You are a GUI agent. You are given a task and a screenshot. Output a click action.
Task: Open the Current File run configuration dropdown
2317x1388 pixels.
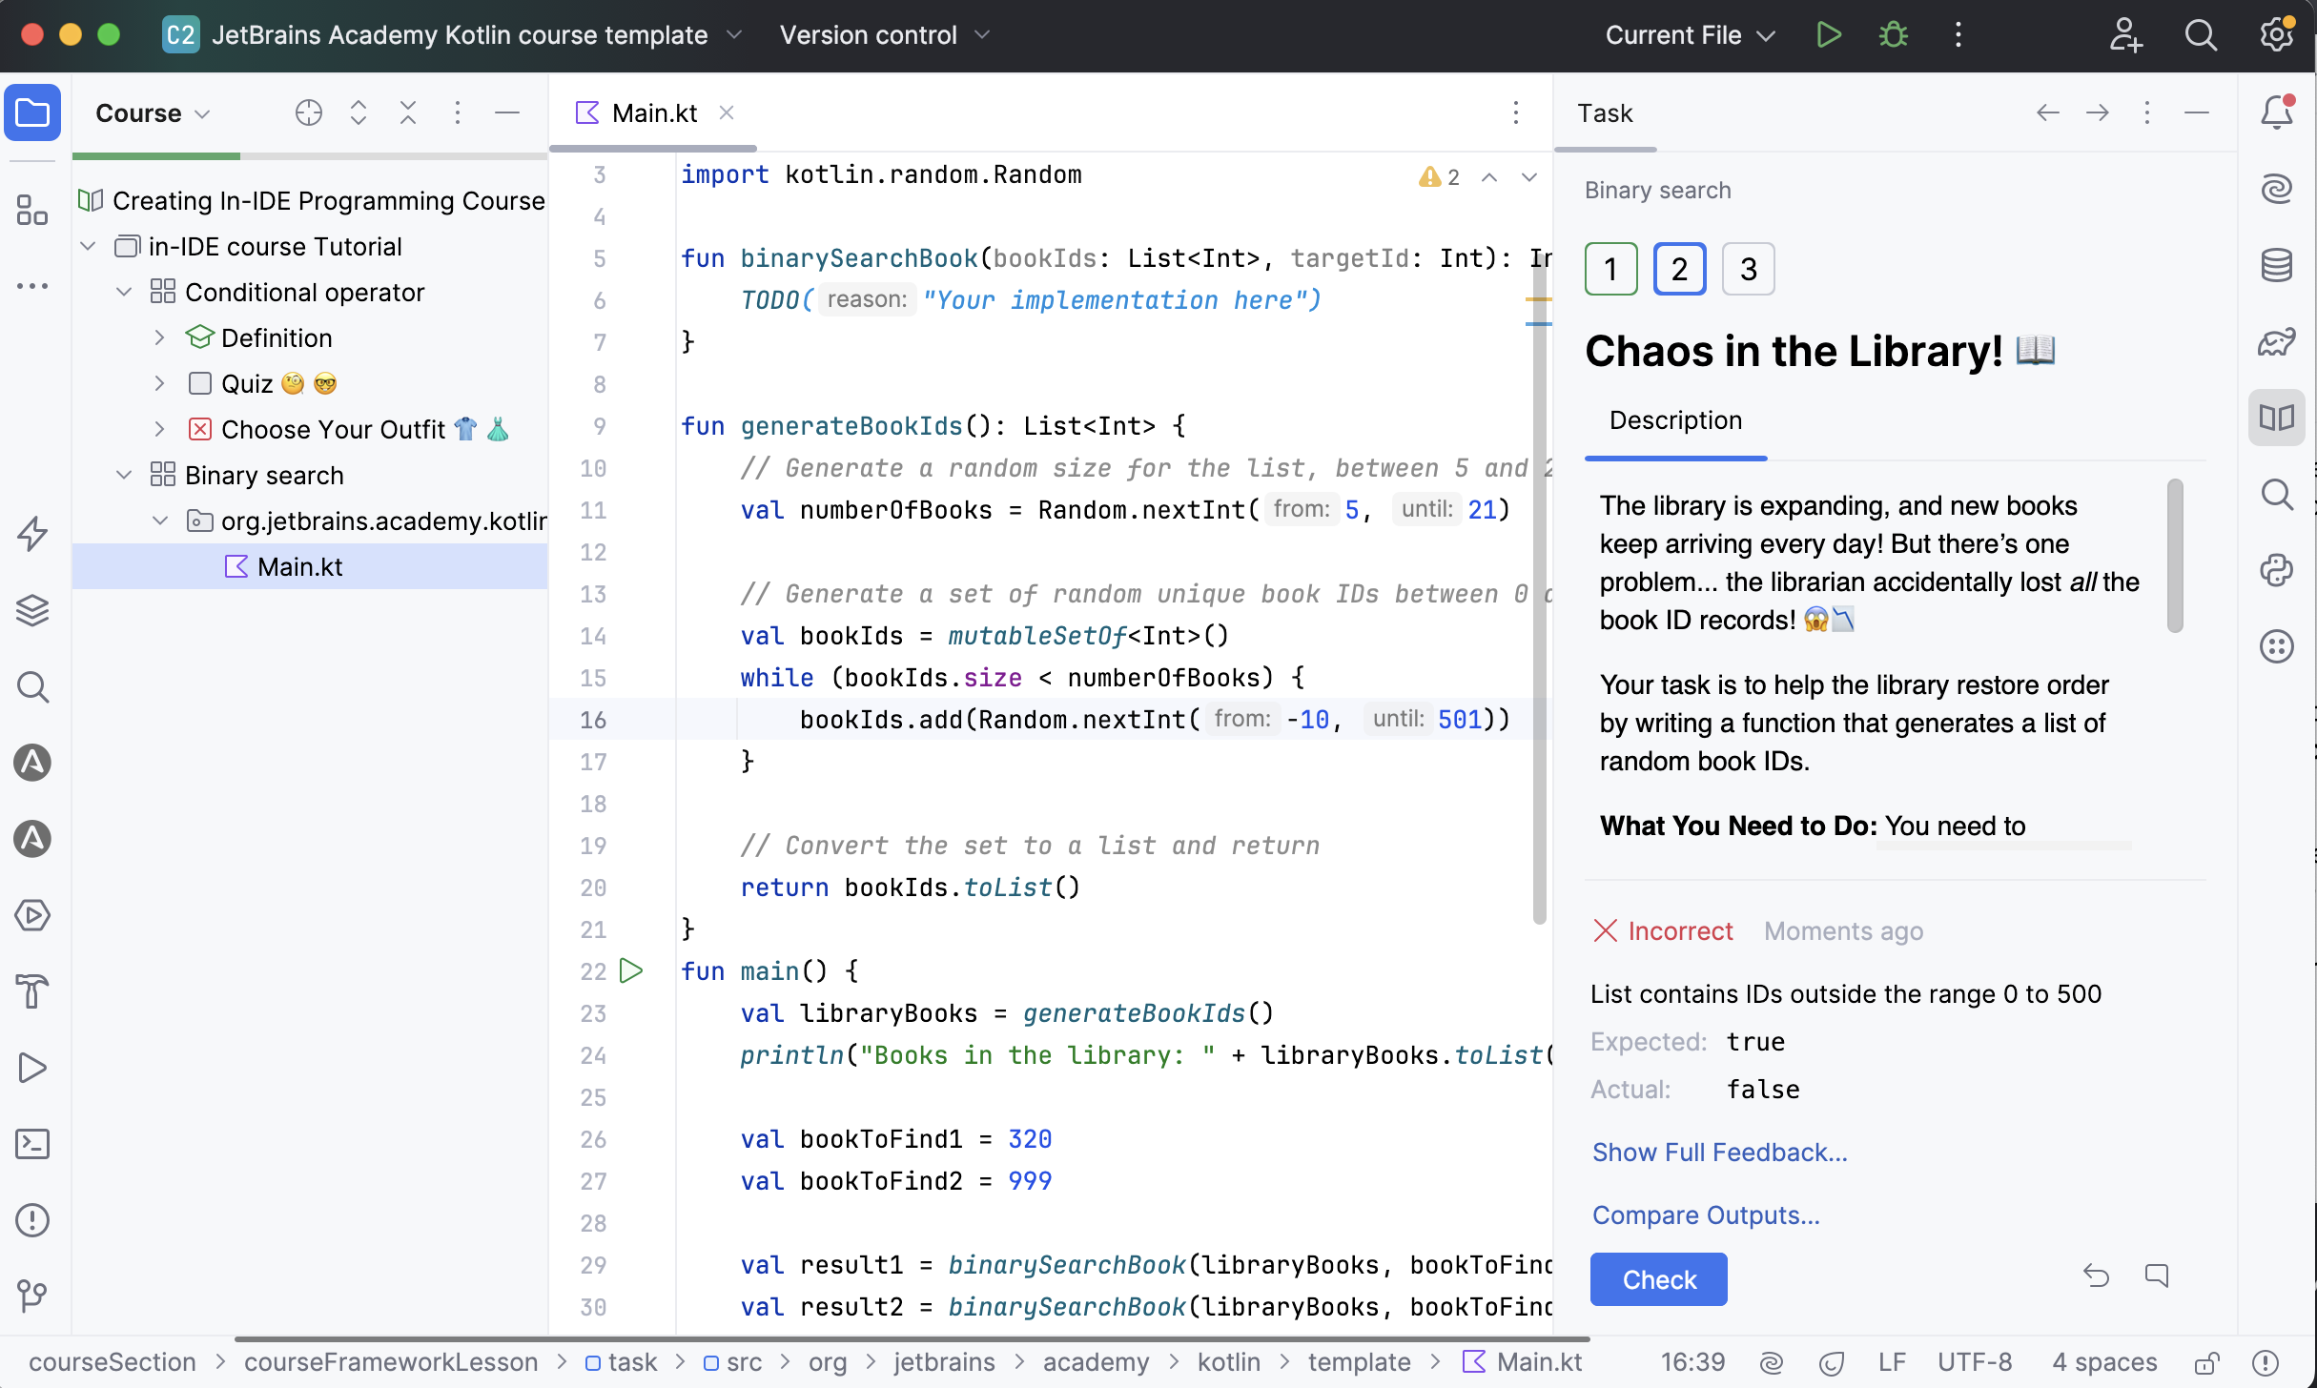[1690, 35]
